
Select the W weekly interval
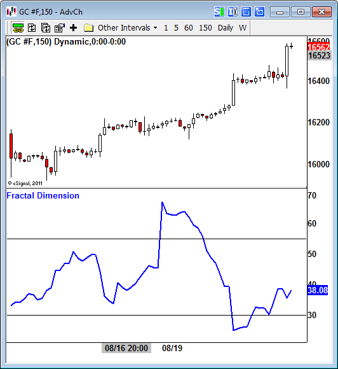pos(243,28)
